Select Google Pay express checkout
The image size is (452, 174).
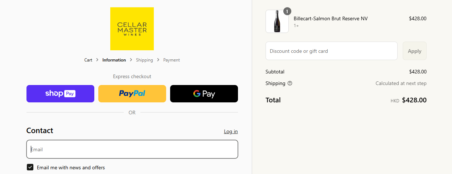[204, 94]
